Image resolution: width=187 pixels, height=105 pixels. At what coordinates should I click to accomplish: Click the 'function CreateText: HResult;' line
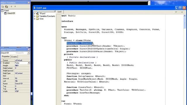pos(85,87)
